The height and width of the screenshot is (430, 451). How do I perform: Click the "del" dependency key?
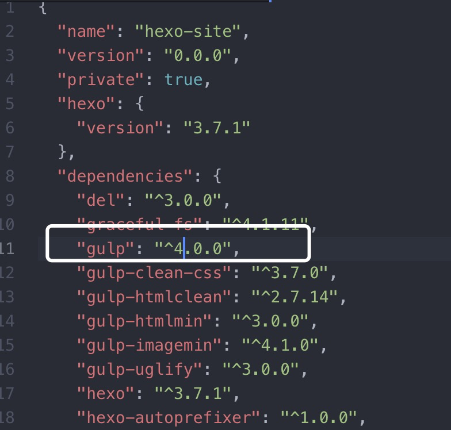101,200
